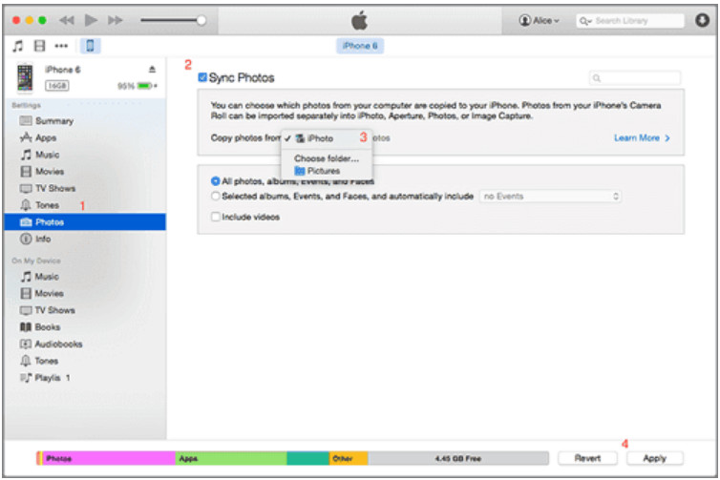Screen dimensions: 720x480
Task: Click the Revert button
Action: pyautogui.click(x=587, y=458)
